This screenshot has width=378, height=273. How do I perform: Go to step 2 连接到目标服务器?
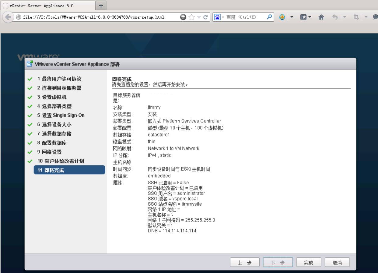(59, 88)
